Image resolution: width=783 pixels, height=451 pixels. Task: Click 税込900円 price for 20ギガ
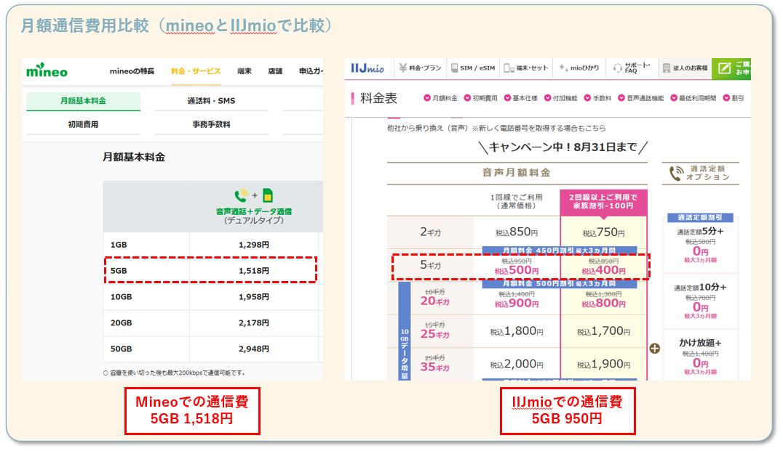pos(517,303)
